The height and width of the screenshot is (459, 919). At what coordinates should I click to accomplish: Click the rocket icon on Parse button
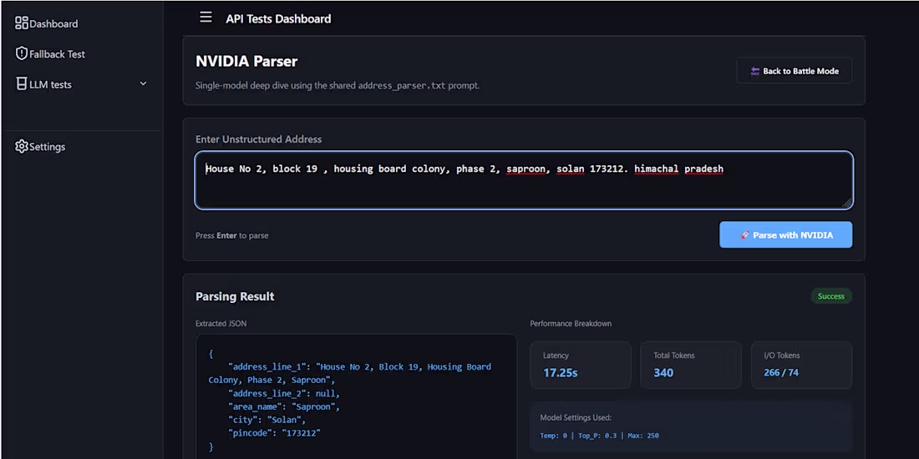tap(744, 235)
